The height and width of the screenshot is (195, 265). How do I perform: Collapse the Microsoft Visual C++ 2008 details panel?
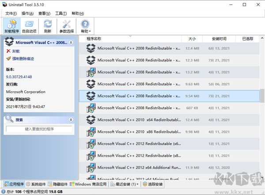71,42
